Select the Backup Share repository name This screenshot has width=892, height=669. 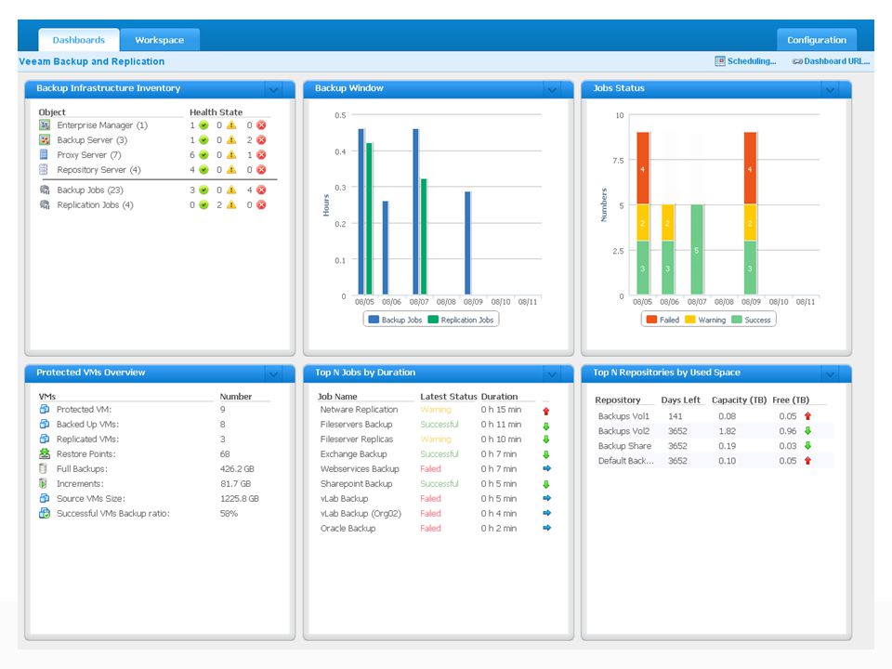pos(624,446)
